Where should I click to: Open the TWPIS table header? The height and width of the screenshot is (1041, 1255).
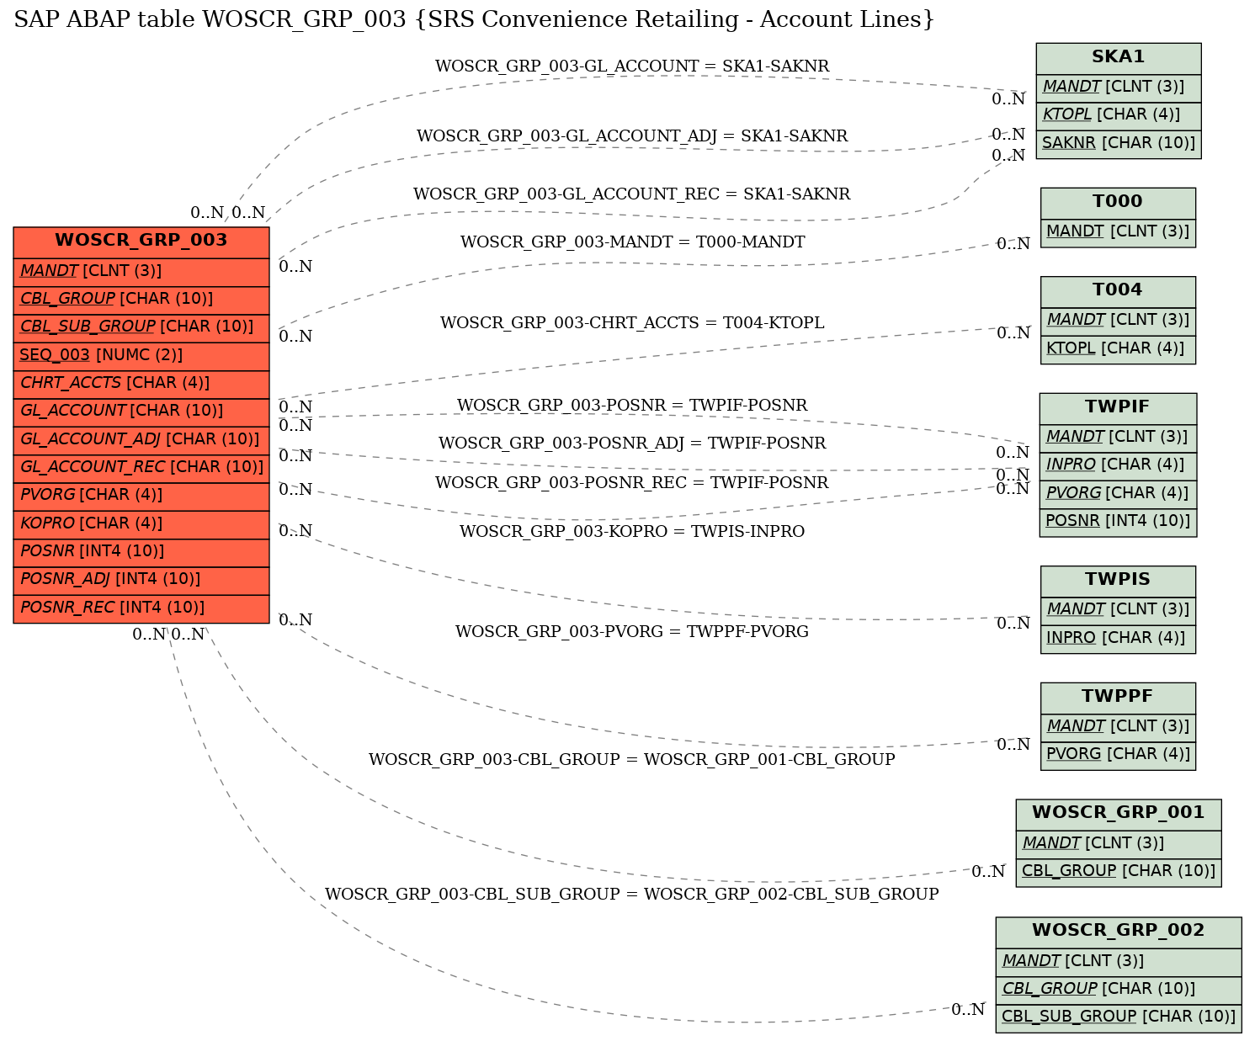[1118, 581]
